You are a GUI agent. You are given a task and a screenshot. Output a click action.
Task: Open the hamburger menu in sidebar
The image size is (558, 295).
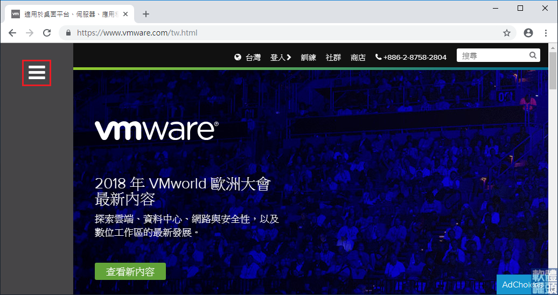pyautogui.click(x=37, y=73)
